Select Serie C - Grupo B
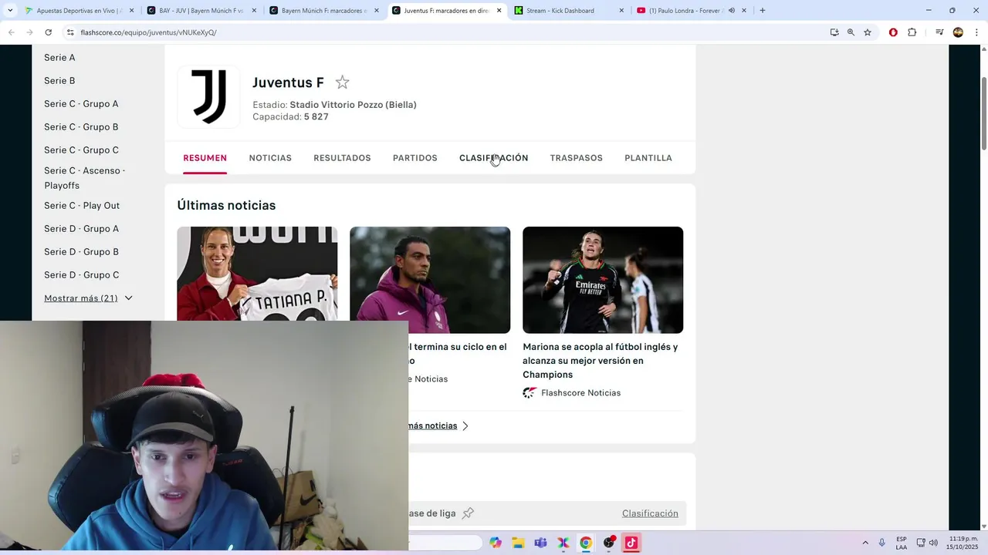This screenshot has height=555, width=988. point(81,127)
